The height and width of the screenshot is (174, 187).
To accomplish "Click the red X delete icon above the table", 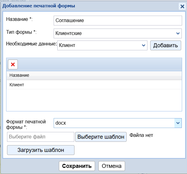I will click(13, 64).
